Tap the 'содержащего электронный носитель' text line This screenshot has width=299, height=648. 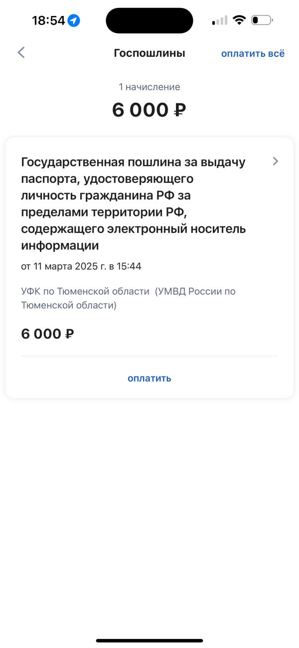pos(134,229)
